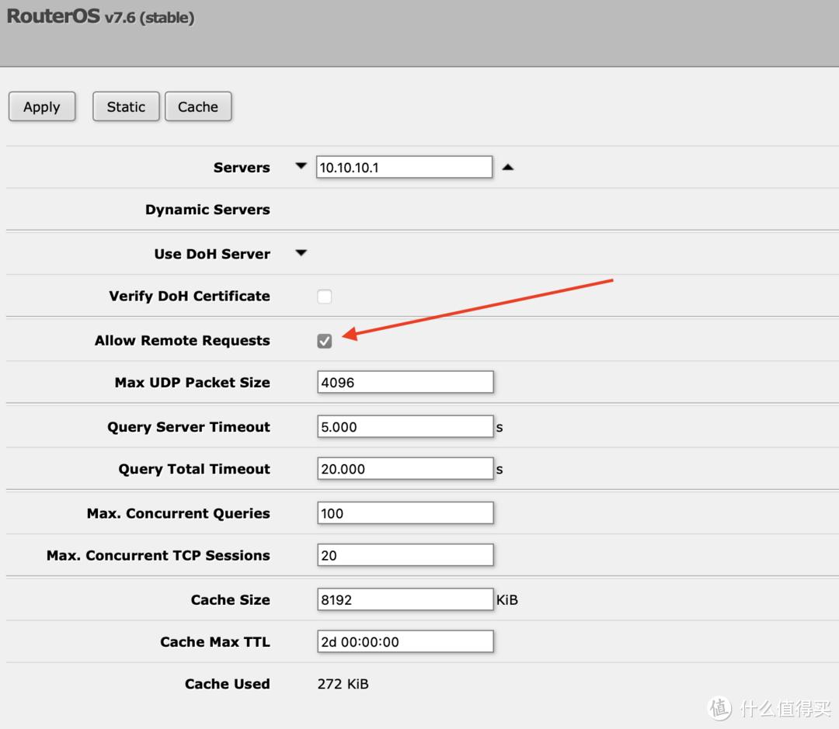The image size is (839, 729).
Task: Select the Allow Remote Requests label
Action: 183,341
